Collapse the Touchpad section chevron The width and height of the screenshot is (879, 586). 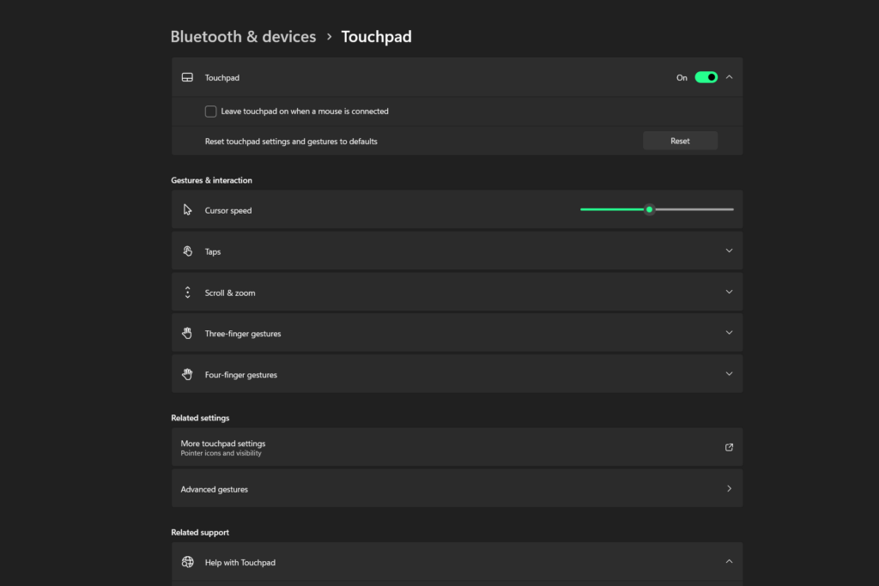tap(729, 77)
